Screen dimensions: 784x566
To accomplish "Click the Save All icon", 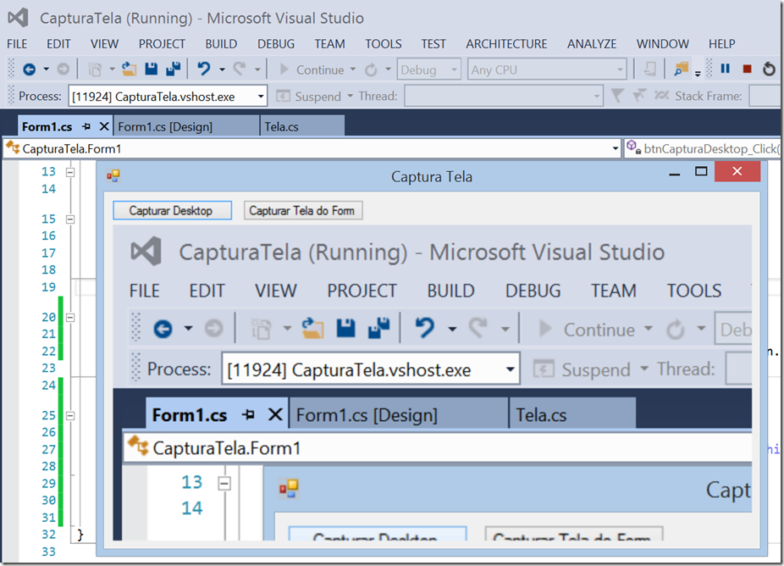I will coord(173,69).
